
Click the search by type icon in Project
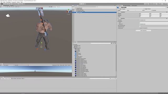click(x=112, y=43)
